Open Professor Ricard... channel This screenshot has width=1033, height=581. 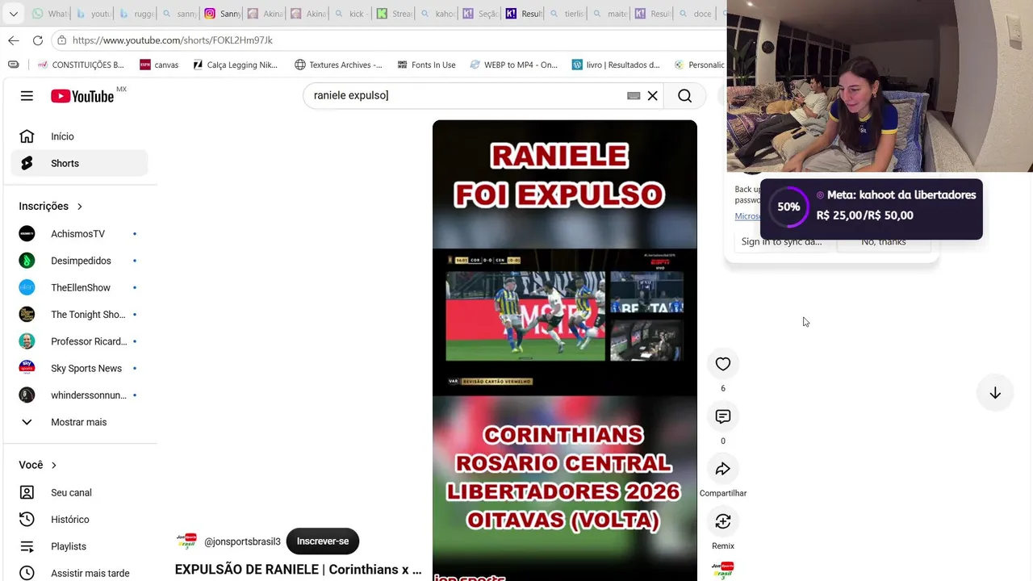click(79, 341)
